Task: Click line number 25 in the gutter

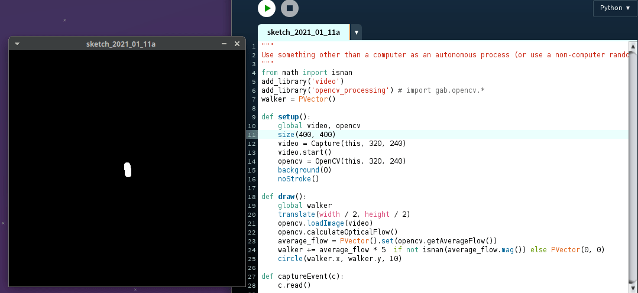Action: click(x=252, y=259)
